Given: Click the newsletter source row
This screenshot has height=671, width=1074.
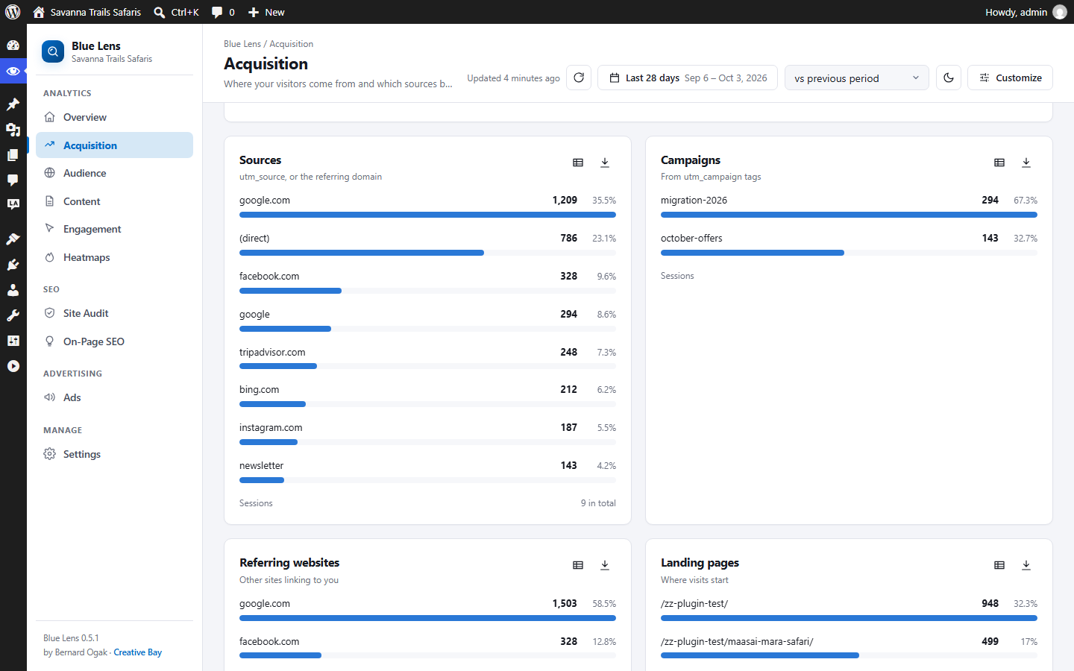Looking at the screenshot, I should (427, 470).
